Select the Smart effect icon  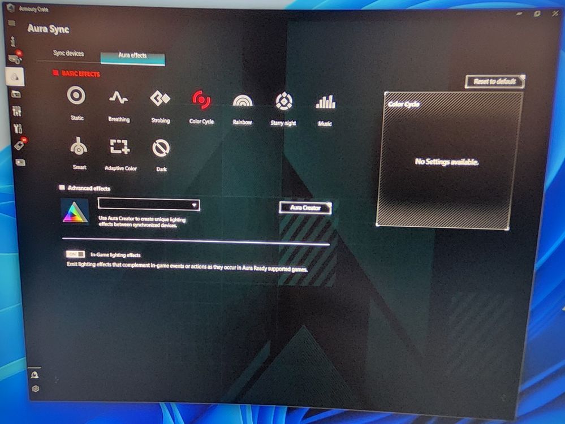[x=79, y=146]
